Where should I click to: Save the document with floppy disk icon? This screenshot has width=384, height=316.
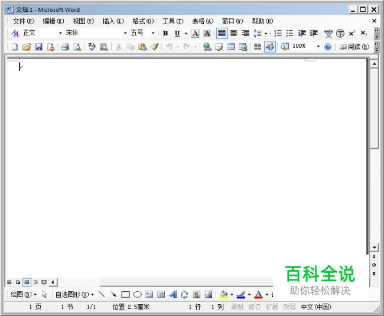pos(38,47)
